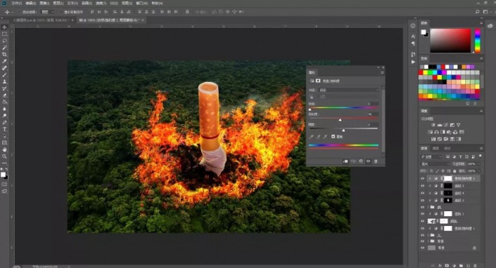Hide the third layer from the top

click(x=422, y=193)
